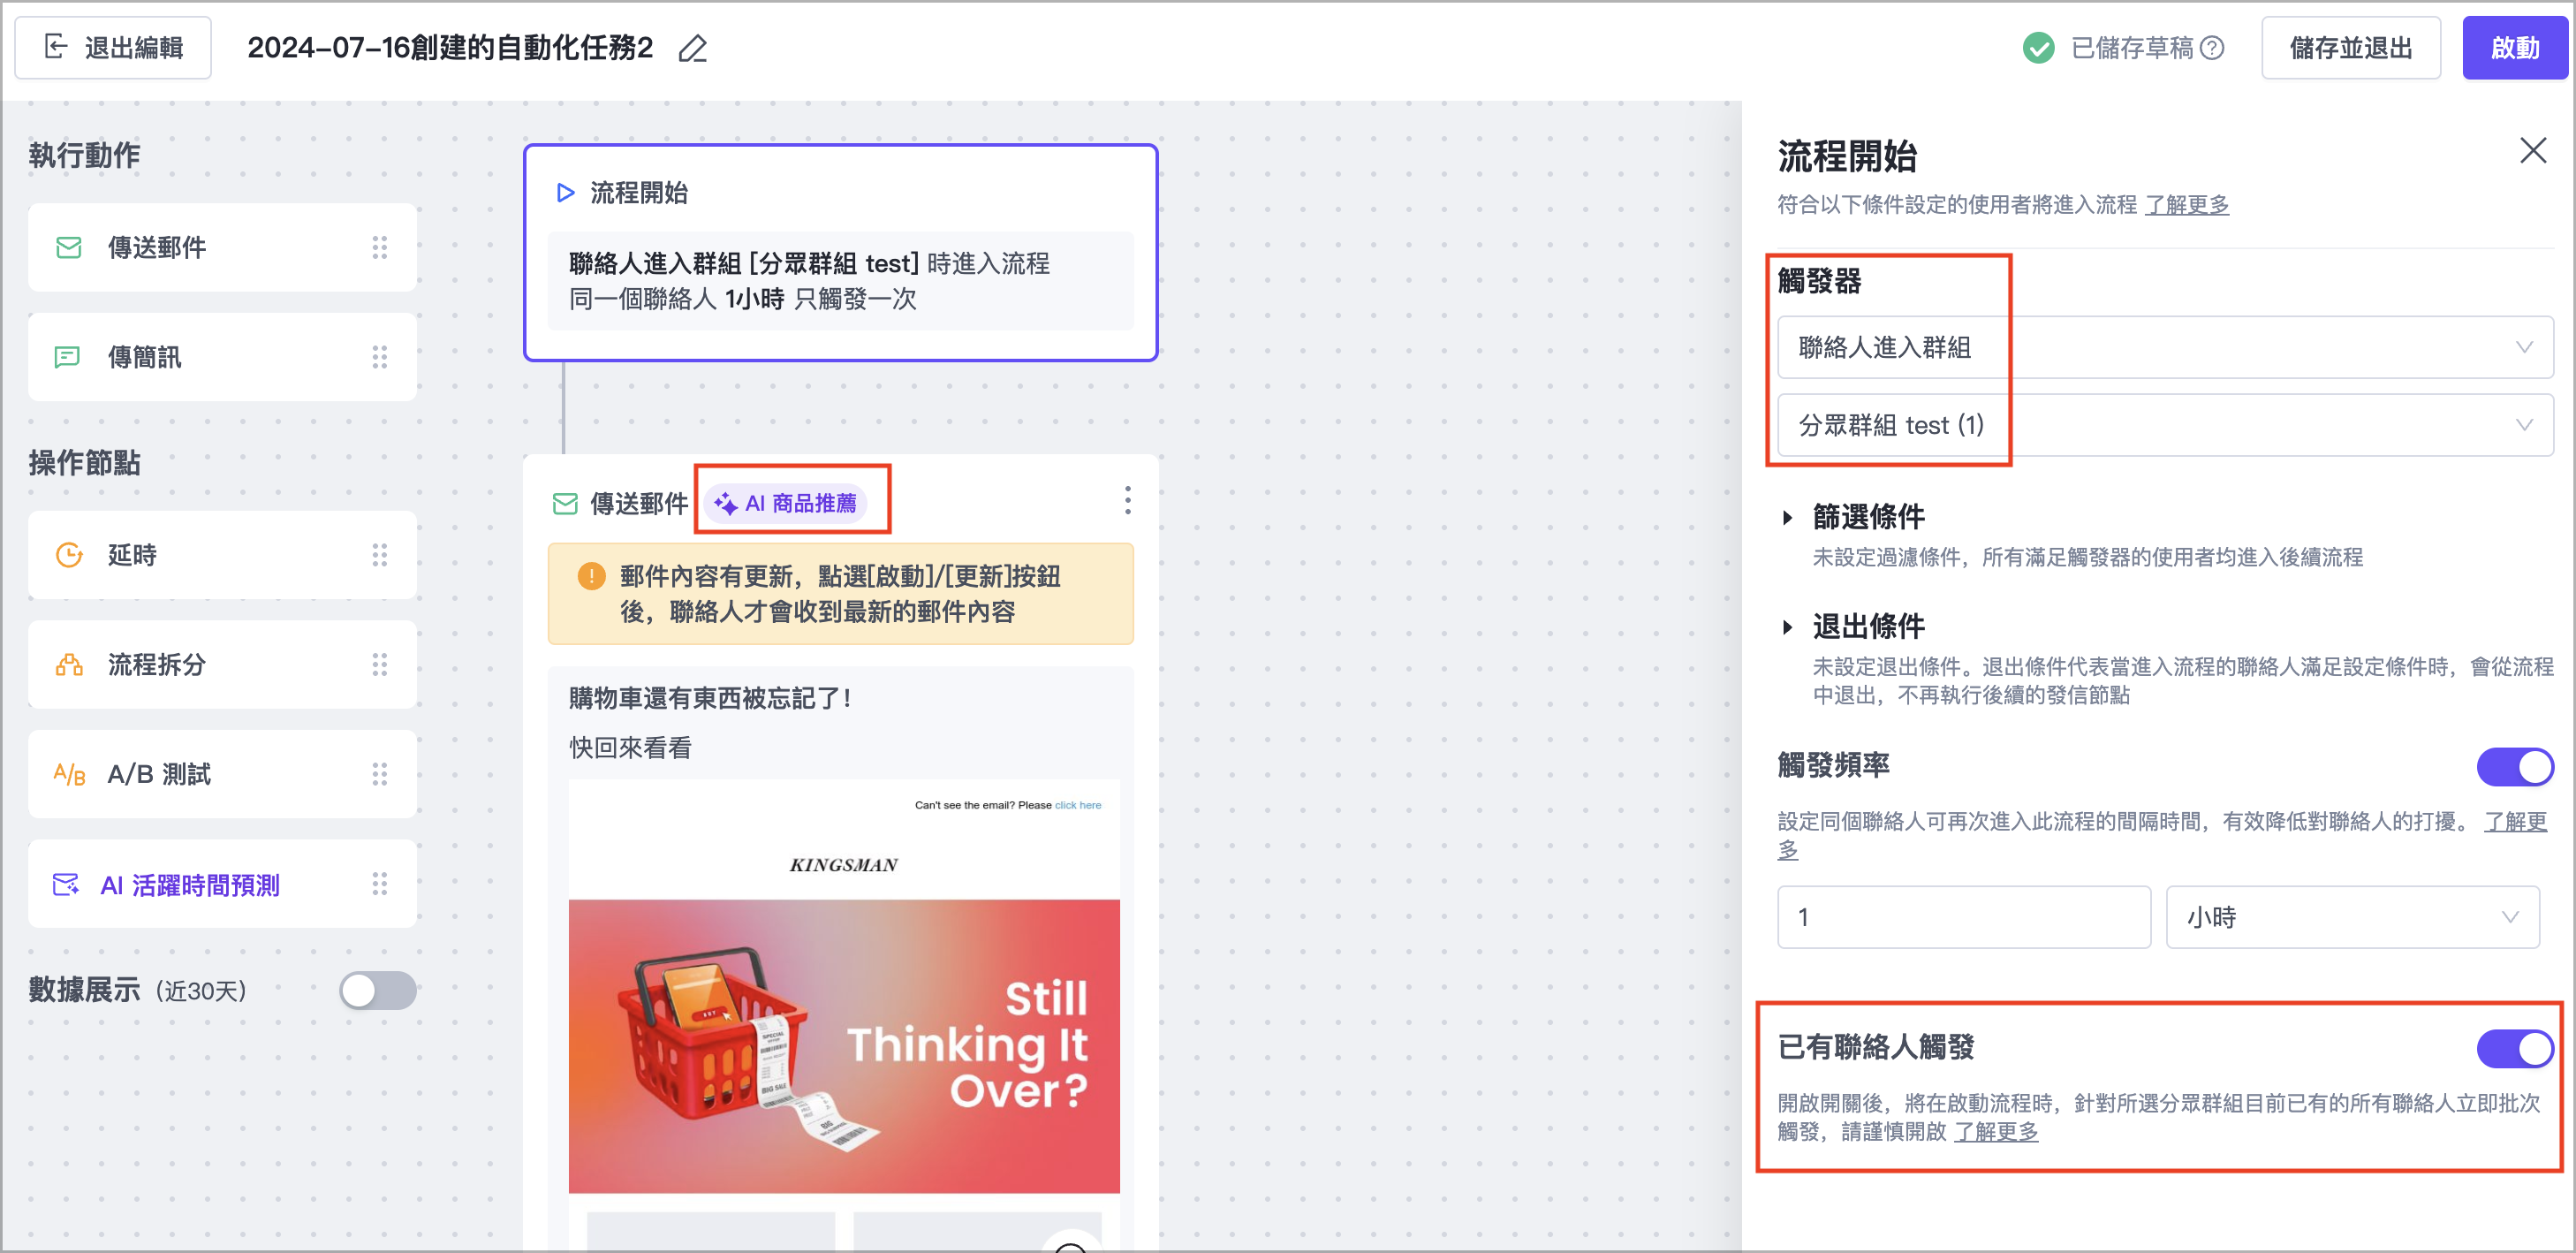2576x1253 pixels.
Task: Click the 傳簡訊 message icon
Action: (x=67, y=357)
